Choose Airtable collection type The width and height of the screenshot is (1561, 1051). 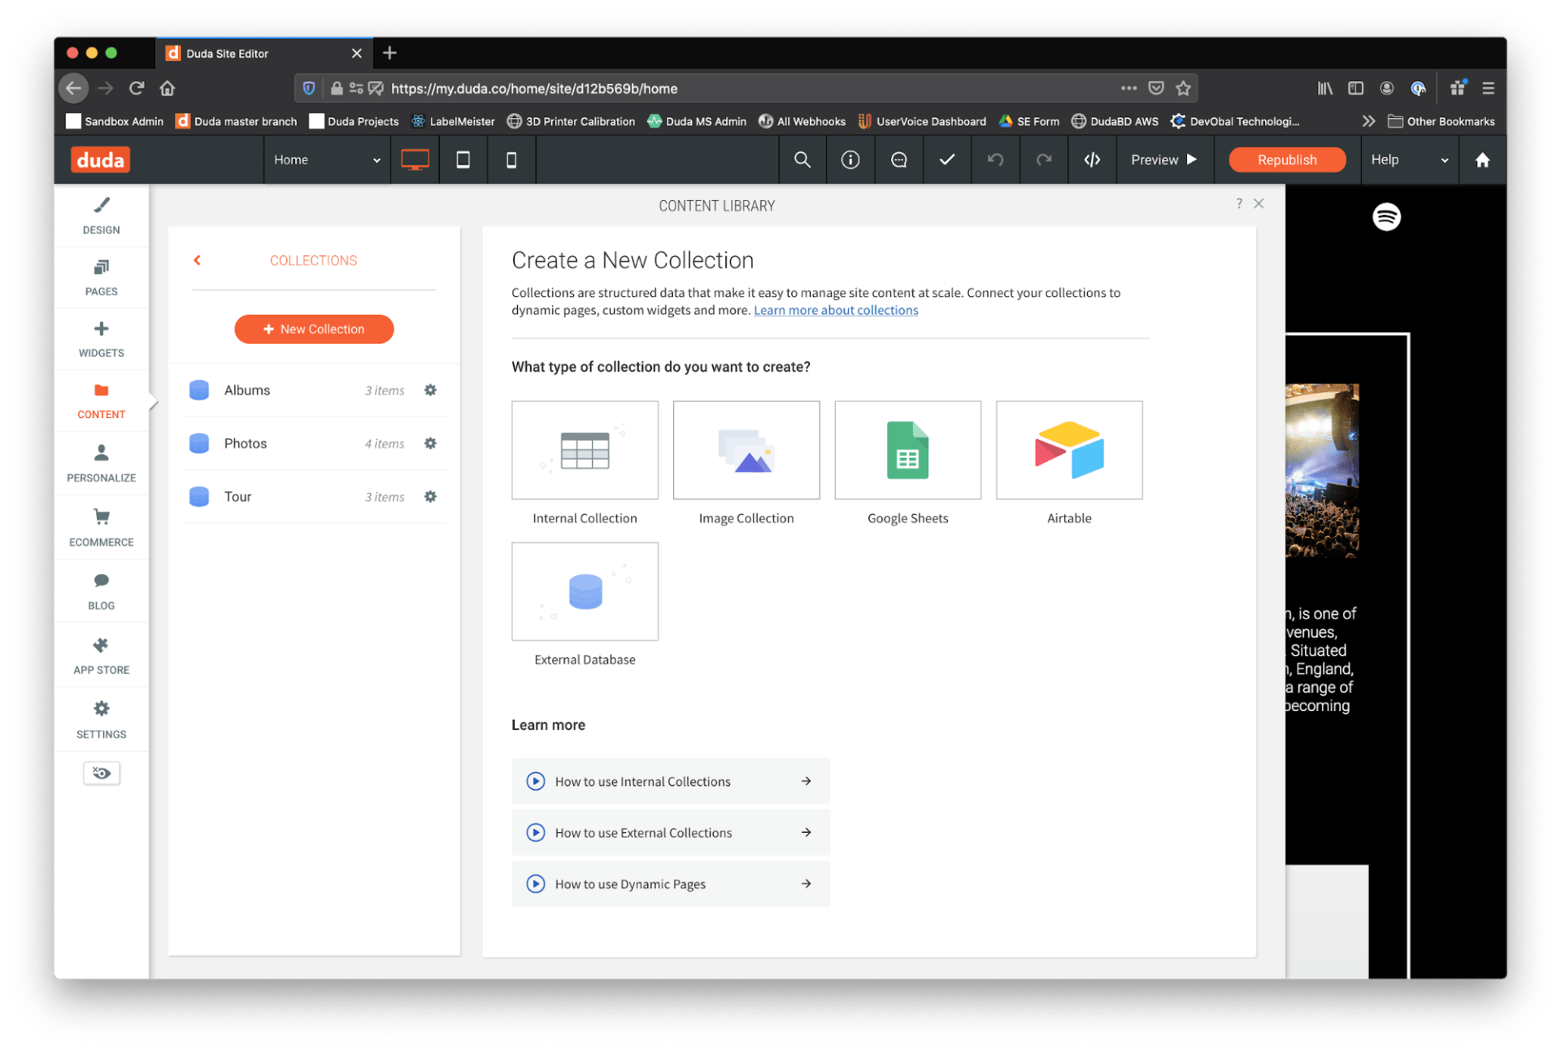coord(1069,450)
